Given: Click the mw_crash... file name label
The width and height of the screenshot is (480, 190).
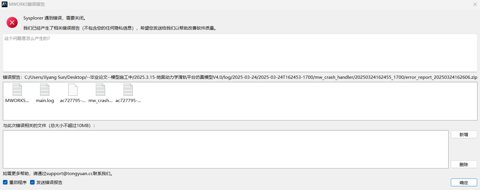Looking at the screenshot, I should [x=101, y=101].
